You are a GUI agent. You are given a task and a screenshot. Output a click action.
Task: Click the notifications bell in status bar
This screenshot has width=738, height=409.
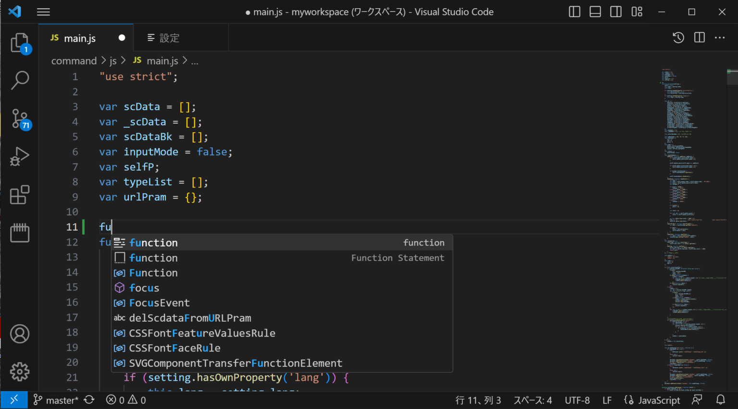point(720,399)
